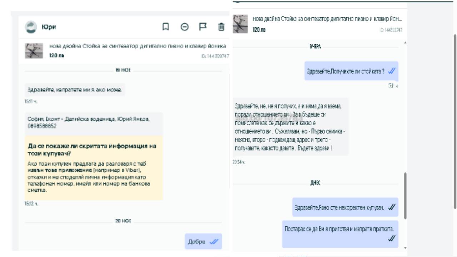
Task: Delete conversation with the trash icon
Action: tap(221, 27)
